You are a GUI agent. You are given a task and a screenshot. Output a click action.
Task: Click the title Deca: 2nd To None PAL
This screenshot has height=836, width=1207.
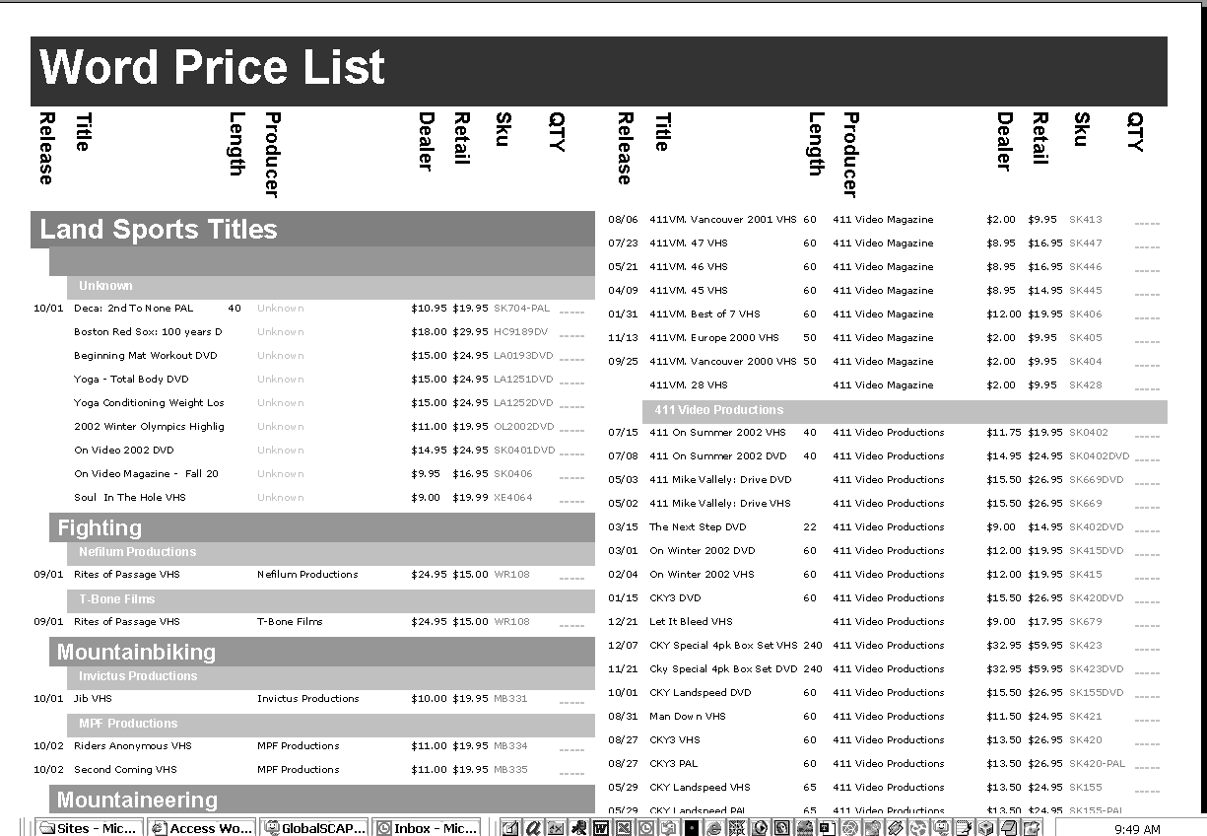(x=134, y=309)
